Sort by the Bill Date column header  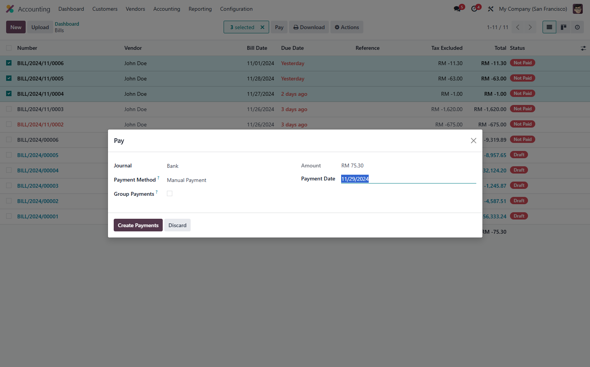pos(257,48)
